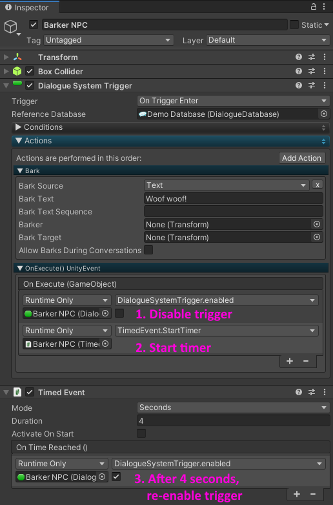Click the Inspector lock icon

click(313, 6)
